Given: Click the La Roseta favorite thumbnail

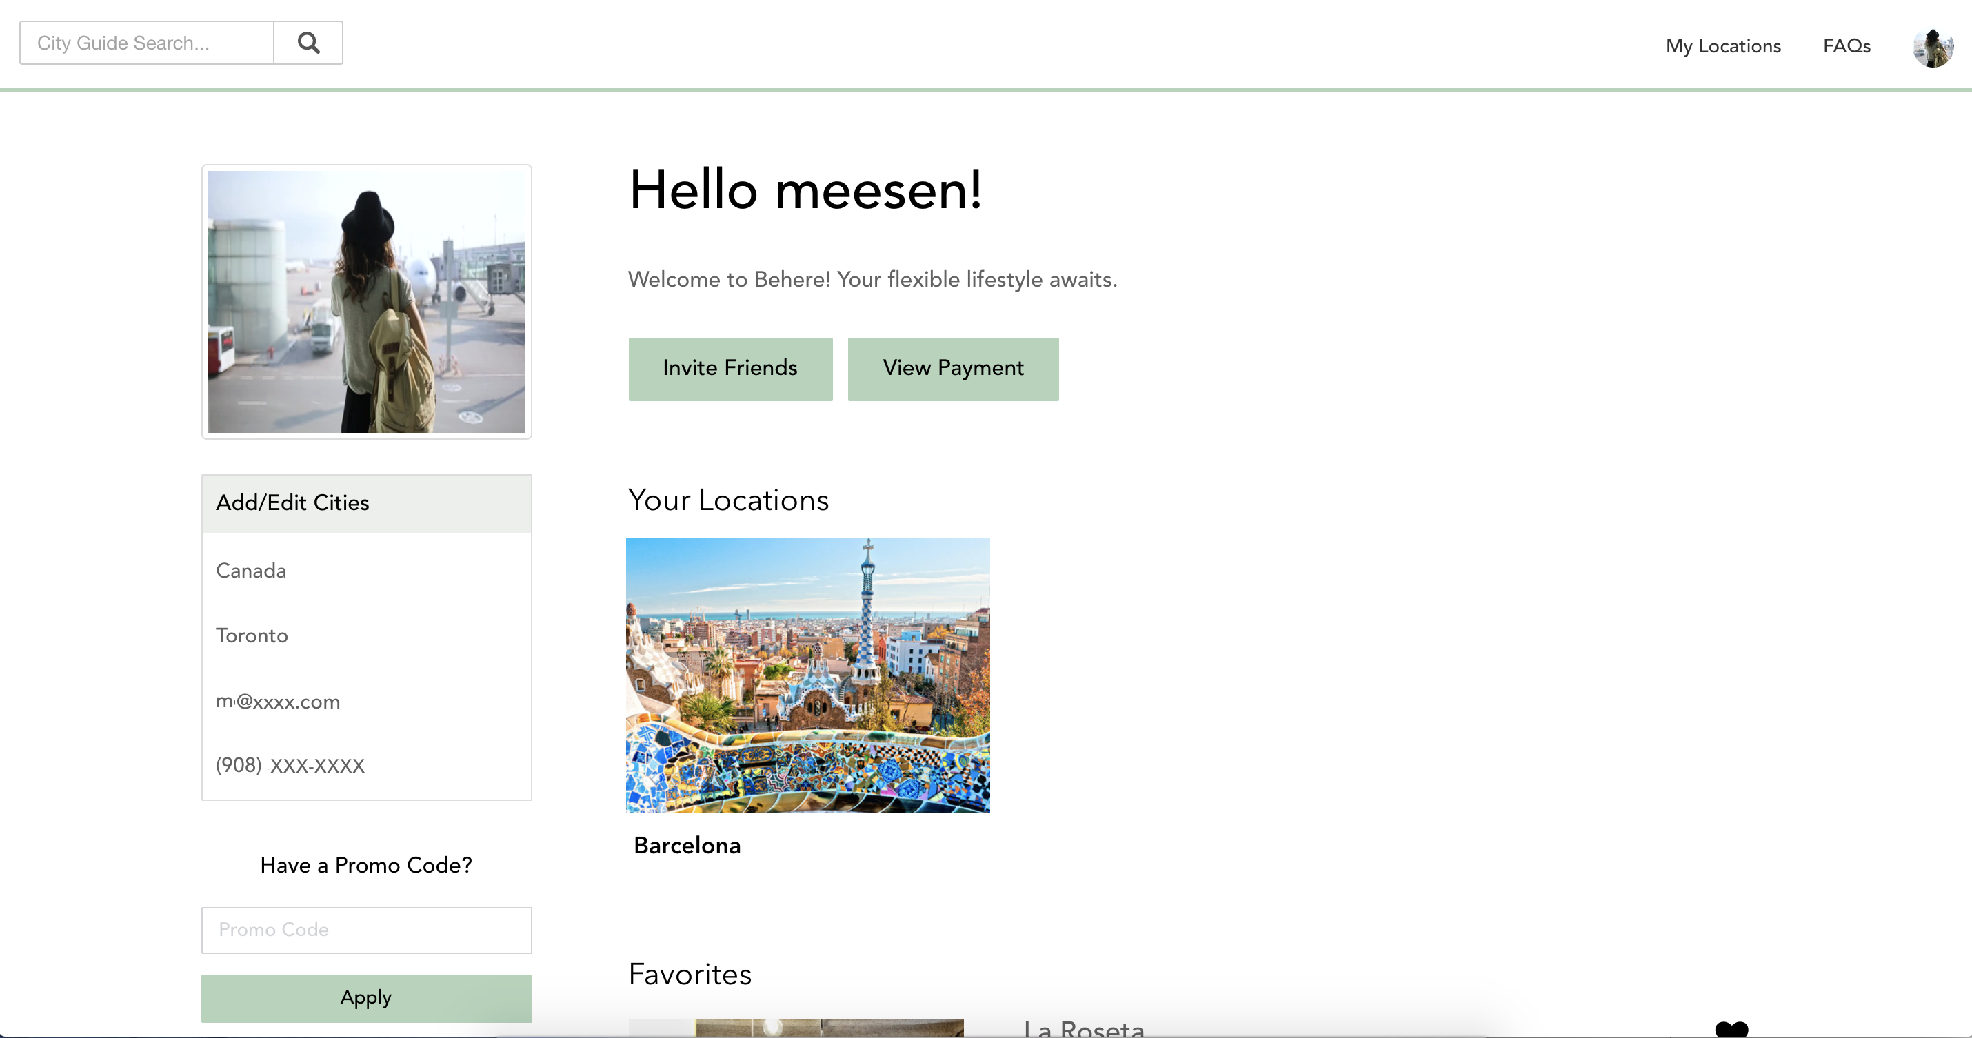Looking at the screenshot, I should point(796,1028).
